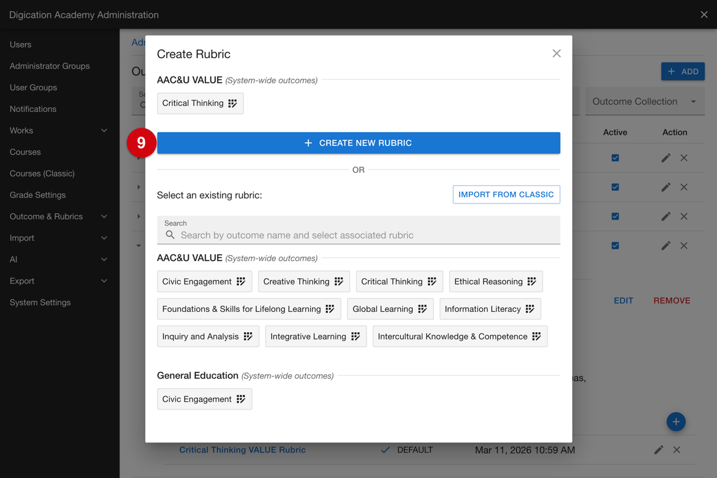Expand the second outcome row arrow
The image size is (717, 478).
point(138,187)
